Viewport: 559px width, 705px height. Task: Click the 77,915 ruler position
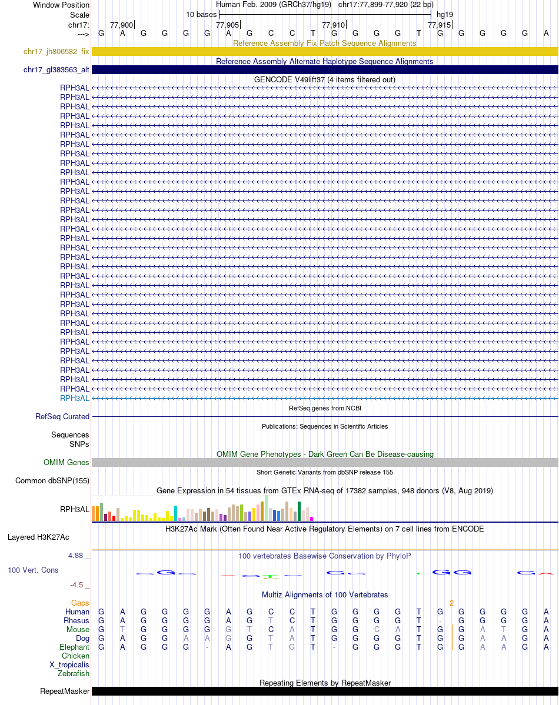coord(440,25)
